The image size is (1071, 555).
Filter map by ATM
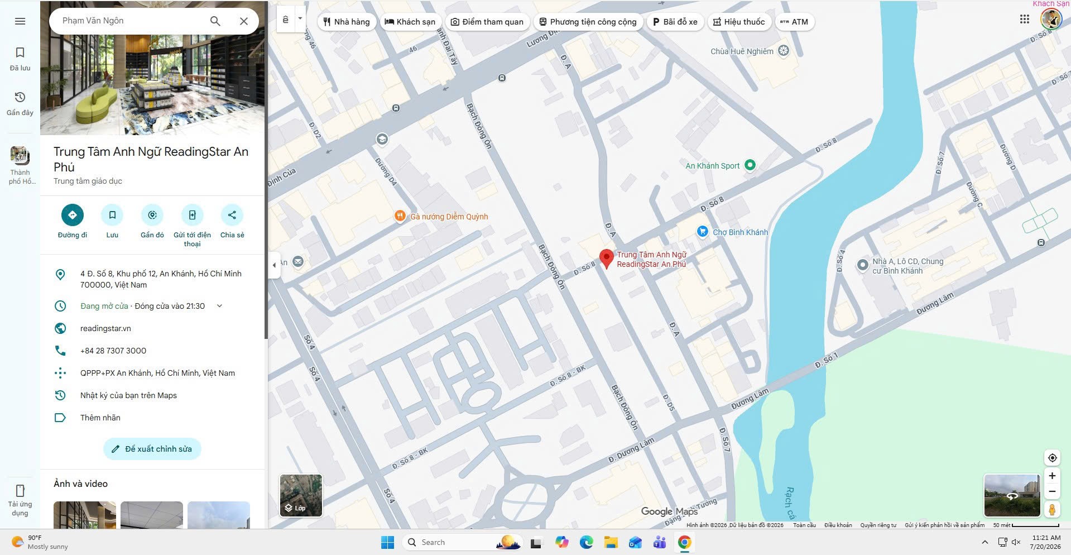794,22
